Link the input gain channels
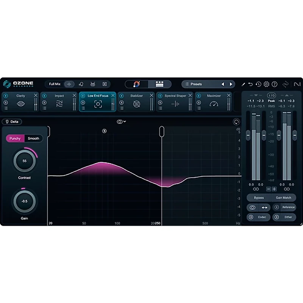303x303 pixels. coord(256,189)
